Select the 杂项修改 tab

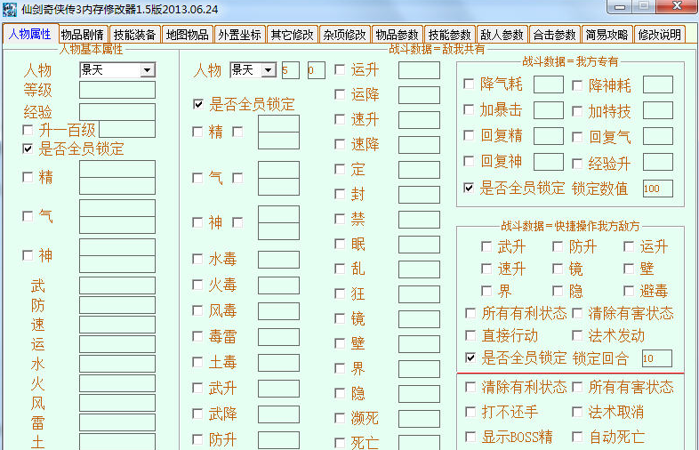(x=344, y=35)
